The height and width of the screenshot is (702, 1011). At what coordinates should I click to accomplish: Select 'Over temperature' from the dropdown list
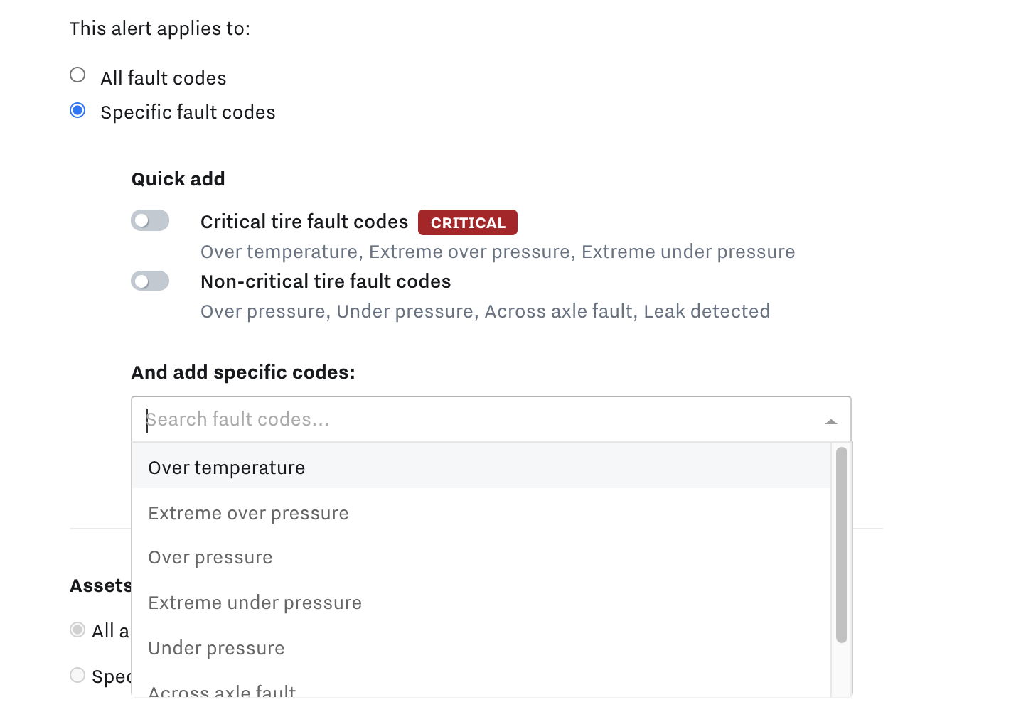pyautogui.click(x=226, y=467)
